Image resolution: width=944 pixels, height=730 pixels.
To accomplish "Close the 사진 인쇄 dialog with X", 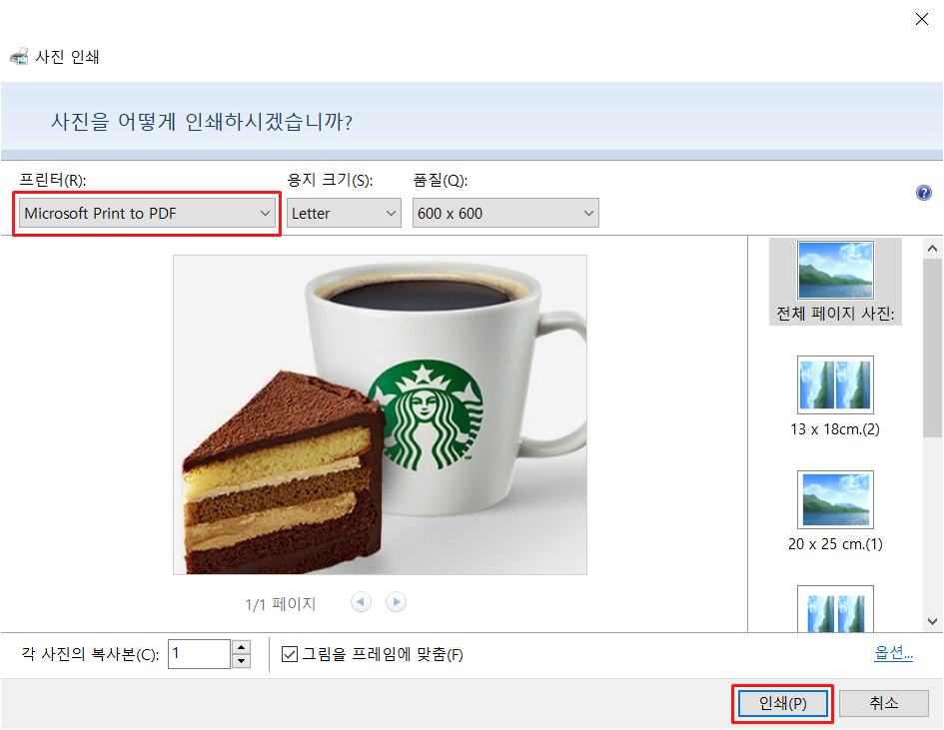I will coord(922,19).
